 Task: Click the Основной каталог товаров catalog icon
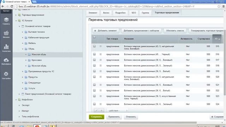(23, 26)
